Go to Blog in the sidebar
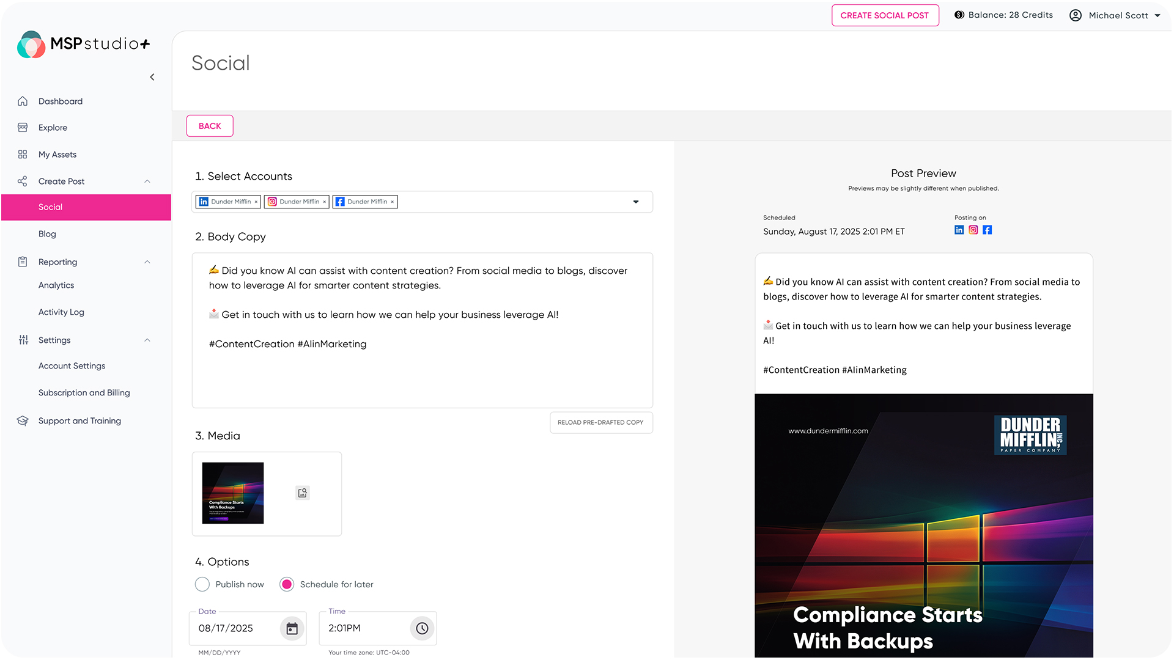Screen dimensions: 1174x660 pyautogui.click(x=47, y=234)
